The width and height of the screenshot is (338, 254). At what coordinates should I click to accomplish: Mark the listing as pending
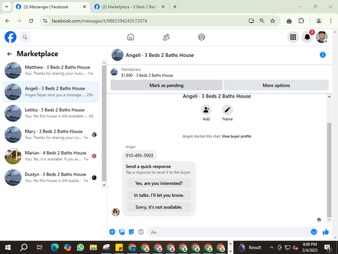tap(166, 85)
